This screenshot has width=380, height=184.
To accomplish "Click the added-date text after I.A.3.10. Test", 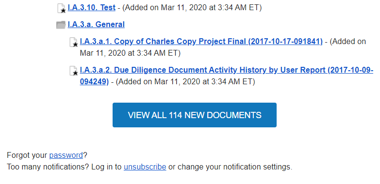I will coord(190,8).
